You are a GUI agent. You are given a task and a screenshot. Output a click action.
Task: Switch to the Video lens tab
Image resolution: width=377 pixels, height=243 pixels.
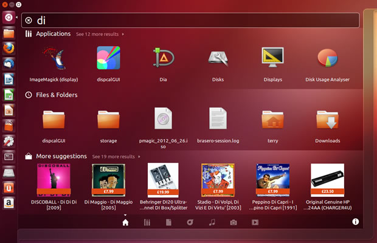coord(255,222)
